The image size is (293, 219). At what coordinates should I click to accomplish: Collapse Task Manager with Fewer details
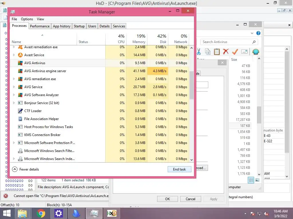tap(25, 169)
